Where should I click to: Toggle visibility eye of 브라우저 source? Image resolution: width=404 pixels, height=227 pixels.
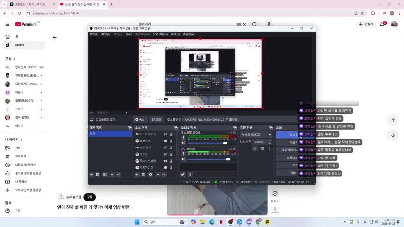166,141
